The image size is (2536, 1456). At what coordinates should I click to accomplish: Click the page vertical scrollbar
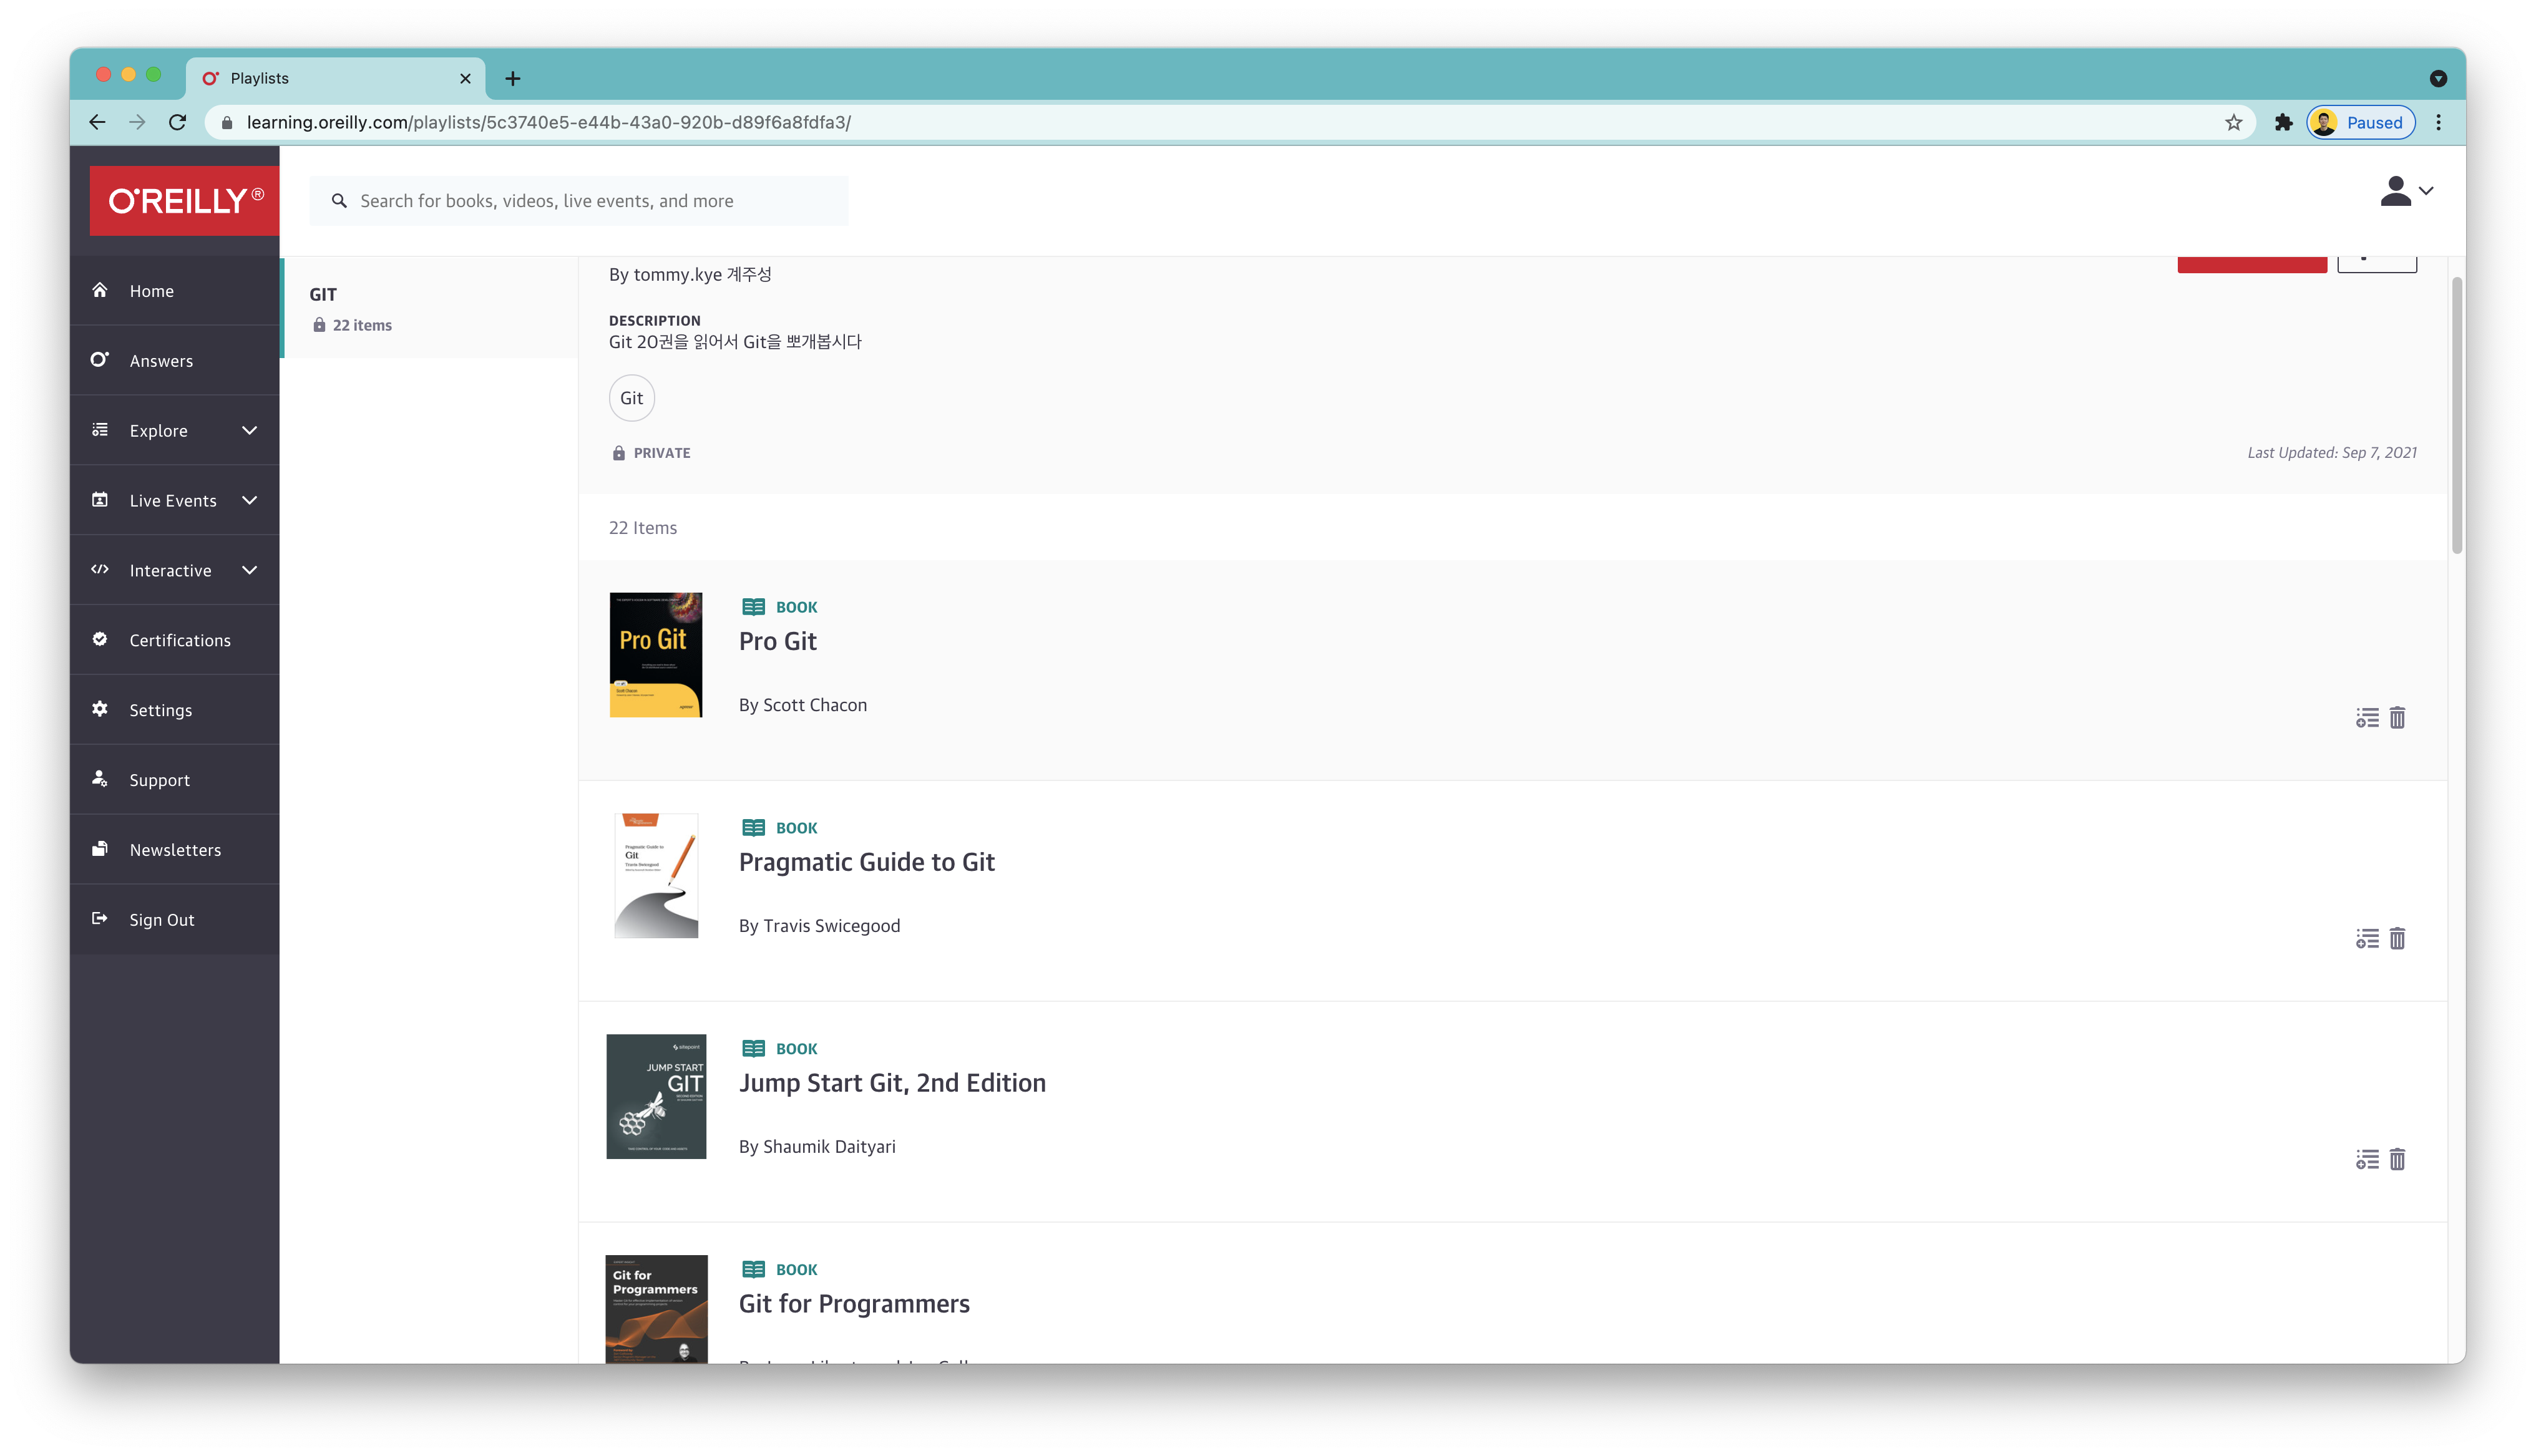tap(2457, 415)
